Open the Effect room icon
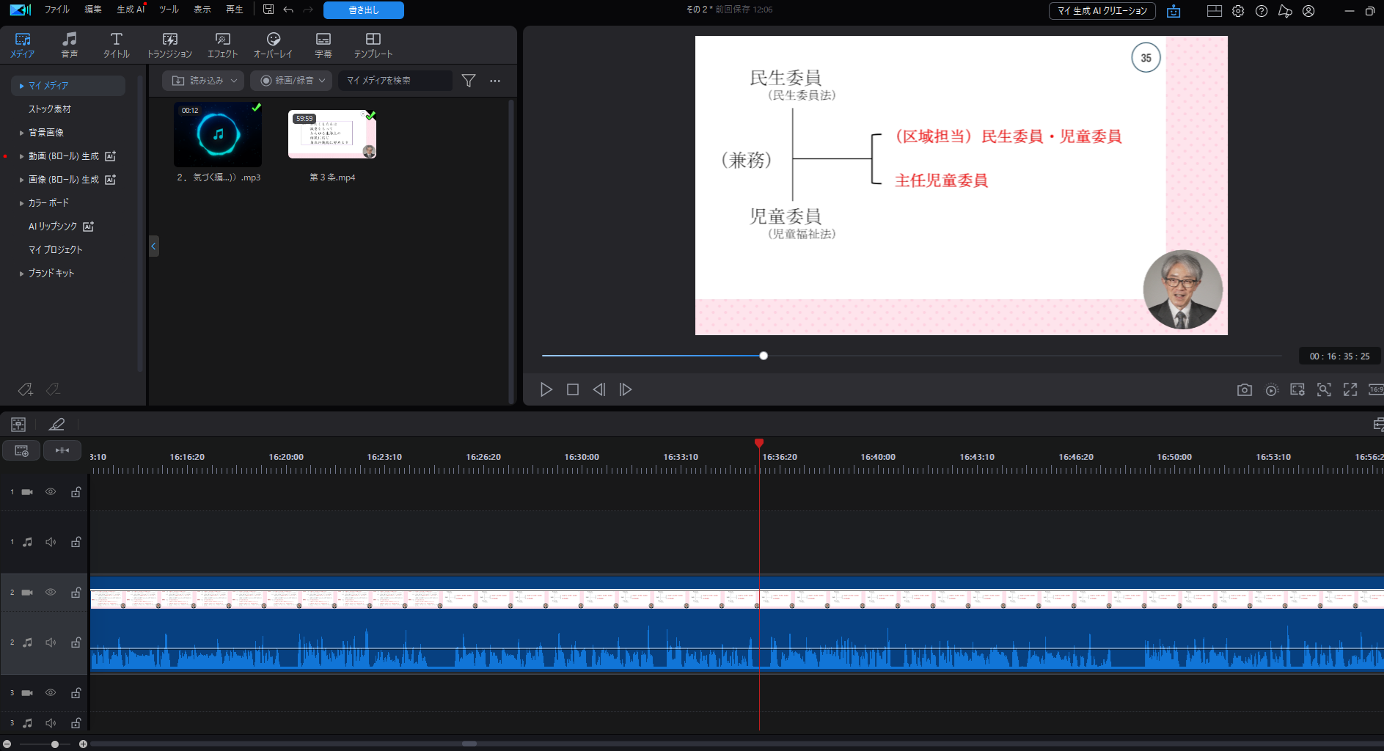 tap(222, 44)
